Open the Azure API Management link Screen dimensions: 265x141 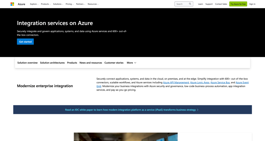pos(176,83)
